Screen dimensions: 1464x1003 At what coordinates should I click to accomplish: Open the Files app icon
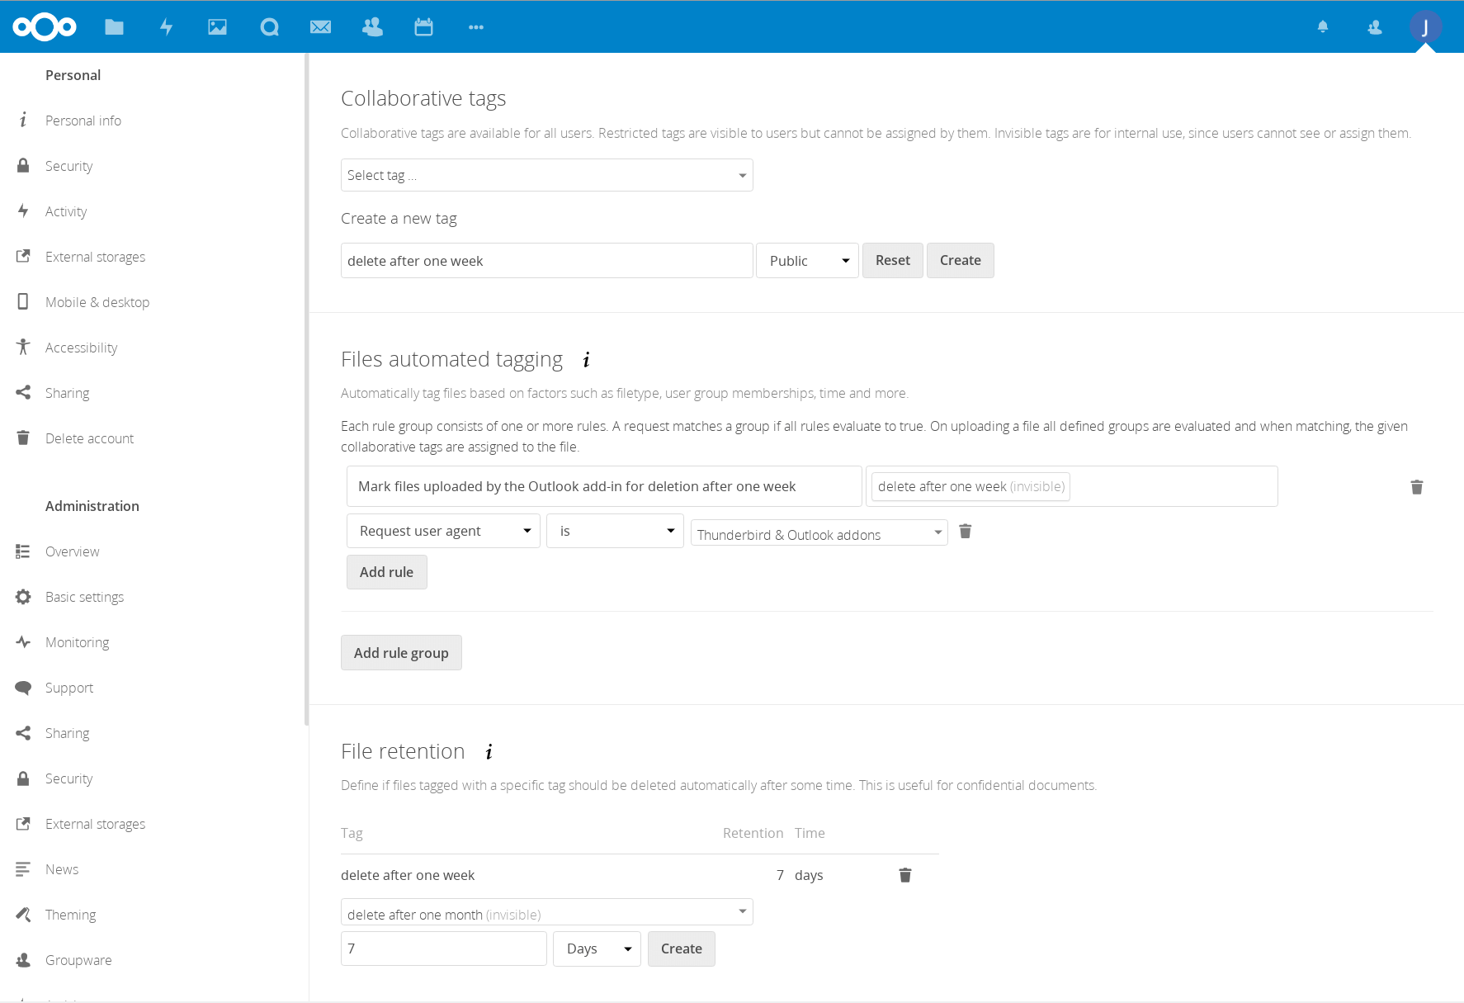tap(115, 27)
